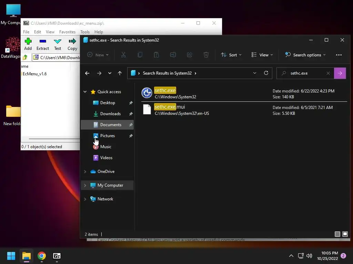The width and height of the screenshot is (353, 264).
Task: Open the DataWagon desktop shortcut
Action: pos(11,47)
